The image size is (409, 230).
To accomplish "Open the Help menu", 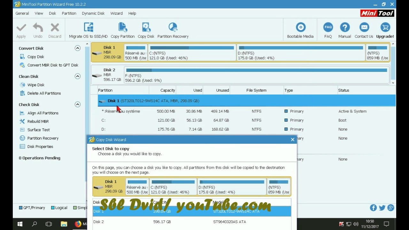I will pos(132,13).
